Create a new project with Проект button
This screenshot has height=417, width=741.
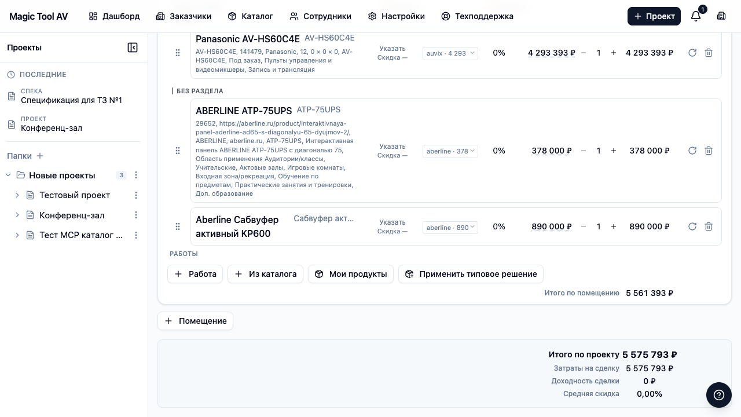click(654, 16)
